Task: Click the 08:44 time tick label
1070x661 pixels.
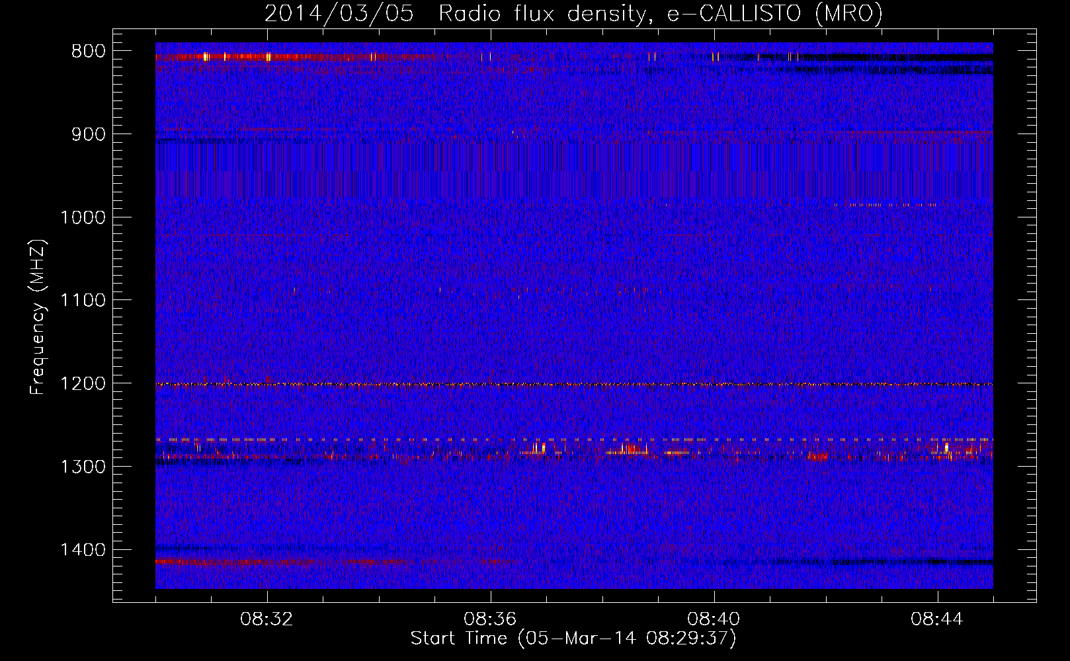Action: 938,619
